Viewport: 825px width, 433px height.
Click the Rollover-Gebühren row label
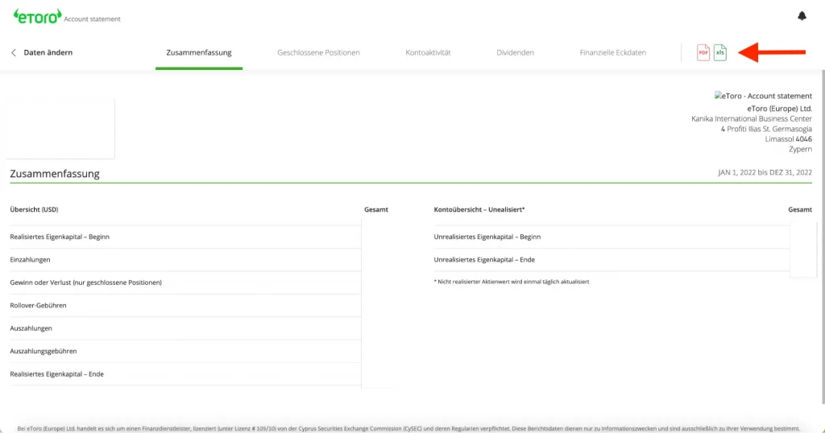point(38,306)
